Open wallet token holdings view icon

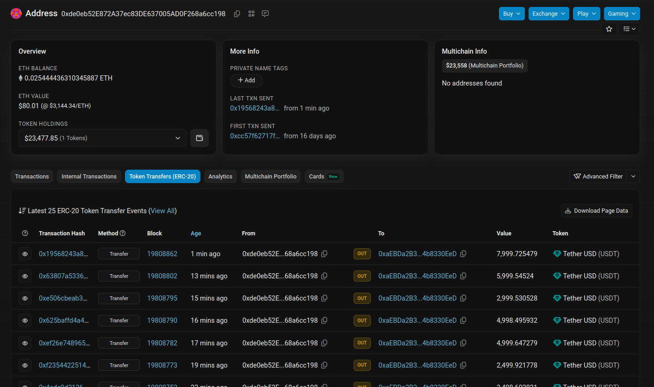(x=199, y=138)
